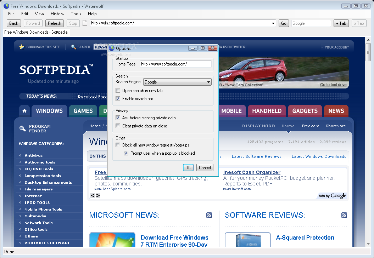The image size is (374, 258).
Task: Select the Shareware display mode
Action: pos(336,126)
